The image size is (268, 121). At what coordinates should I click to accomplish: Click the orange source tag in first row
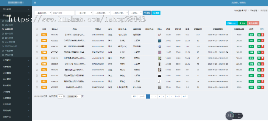(x=44, y=35)
